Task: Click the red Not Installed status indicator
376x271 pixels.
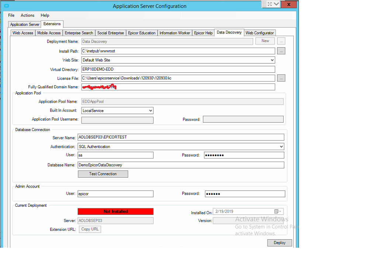Action: [x=115, y=212]
